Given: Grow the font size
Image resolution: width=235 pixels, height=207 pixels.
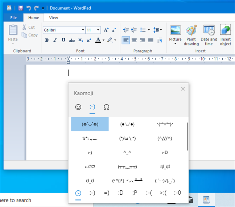Looking at the screenshot, I should [106, 30].
